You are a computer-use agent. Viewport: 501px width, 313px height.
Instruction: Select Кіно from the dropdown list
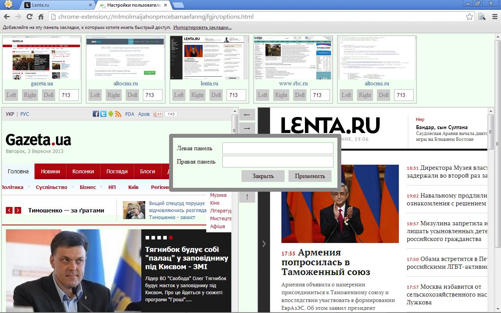(215, 203)
